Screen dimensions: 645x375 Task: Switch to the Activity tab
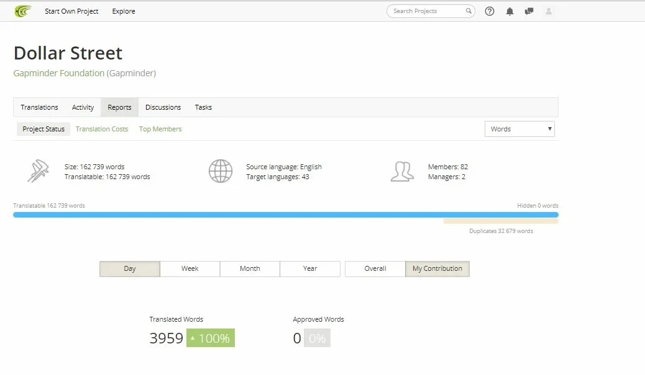click(83, 107)
